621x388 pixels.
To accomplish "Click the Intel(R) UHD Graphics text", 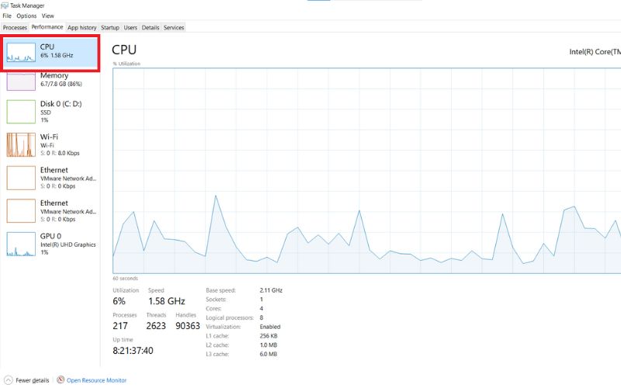I will (x=68, y=244).
